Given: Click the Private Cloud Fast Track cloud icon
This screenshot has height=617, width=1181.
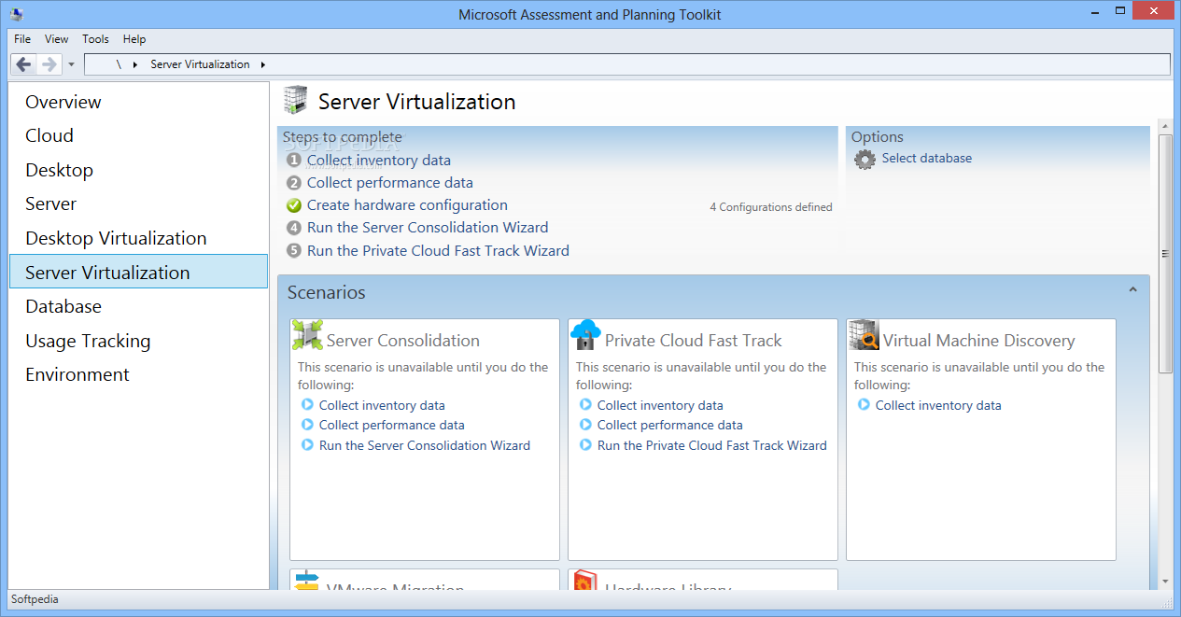Looking at the screenshot, I should pyautogui.click(x=584, y=335).
